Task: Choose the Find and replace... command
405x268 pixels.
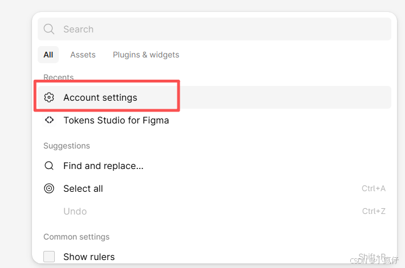Action: [214, 166]
